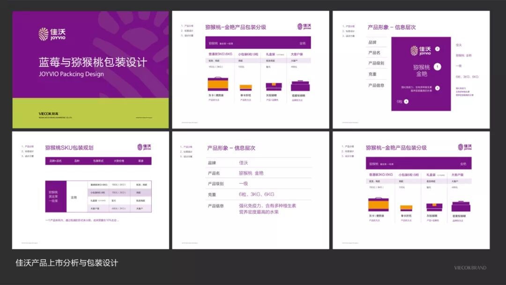This screenshot has width=506, height=285.
Task: Click the 大客户 cell ending the SKU table's last row
Action: click(x=140, y=209)
